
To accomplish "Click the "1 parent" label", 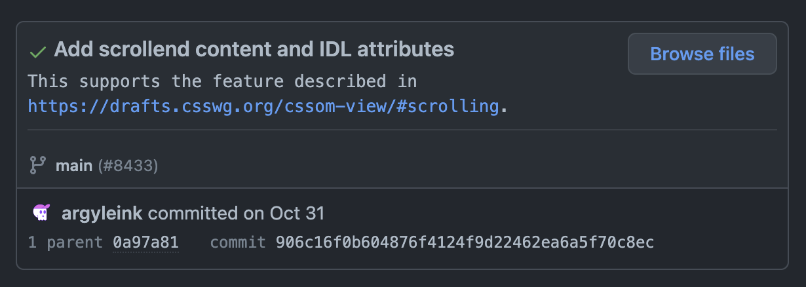I will click(65, 242).
